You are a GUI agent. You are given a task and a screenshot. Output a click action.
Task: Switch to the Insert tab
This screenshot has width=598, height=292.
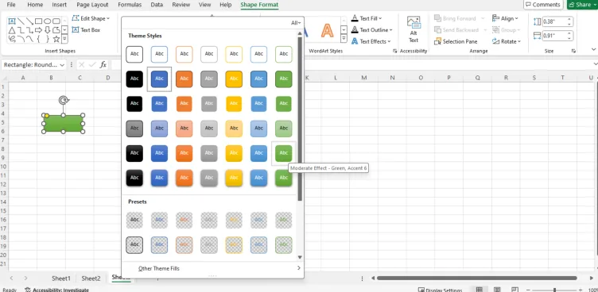59,5
